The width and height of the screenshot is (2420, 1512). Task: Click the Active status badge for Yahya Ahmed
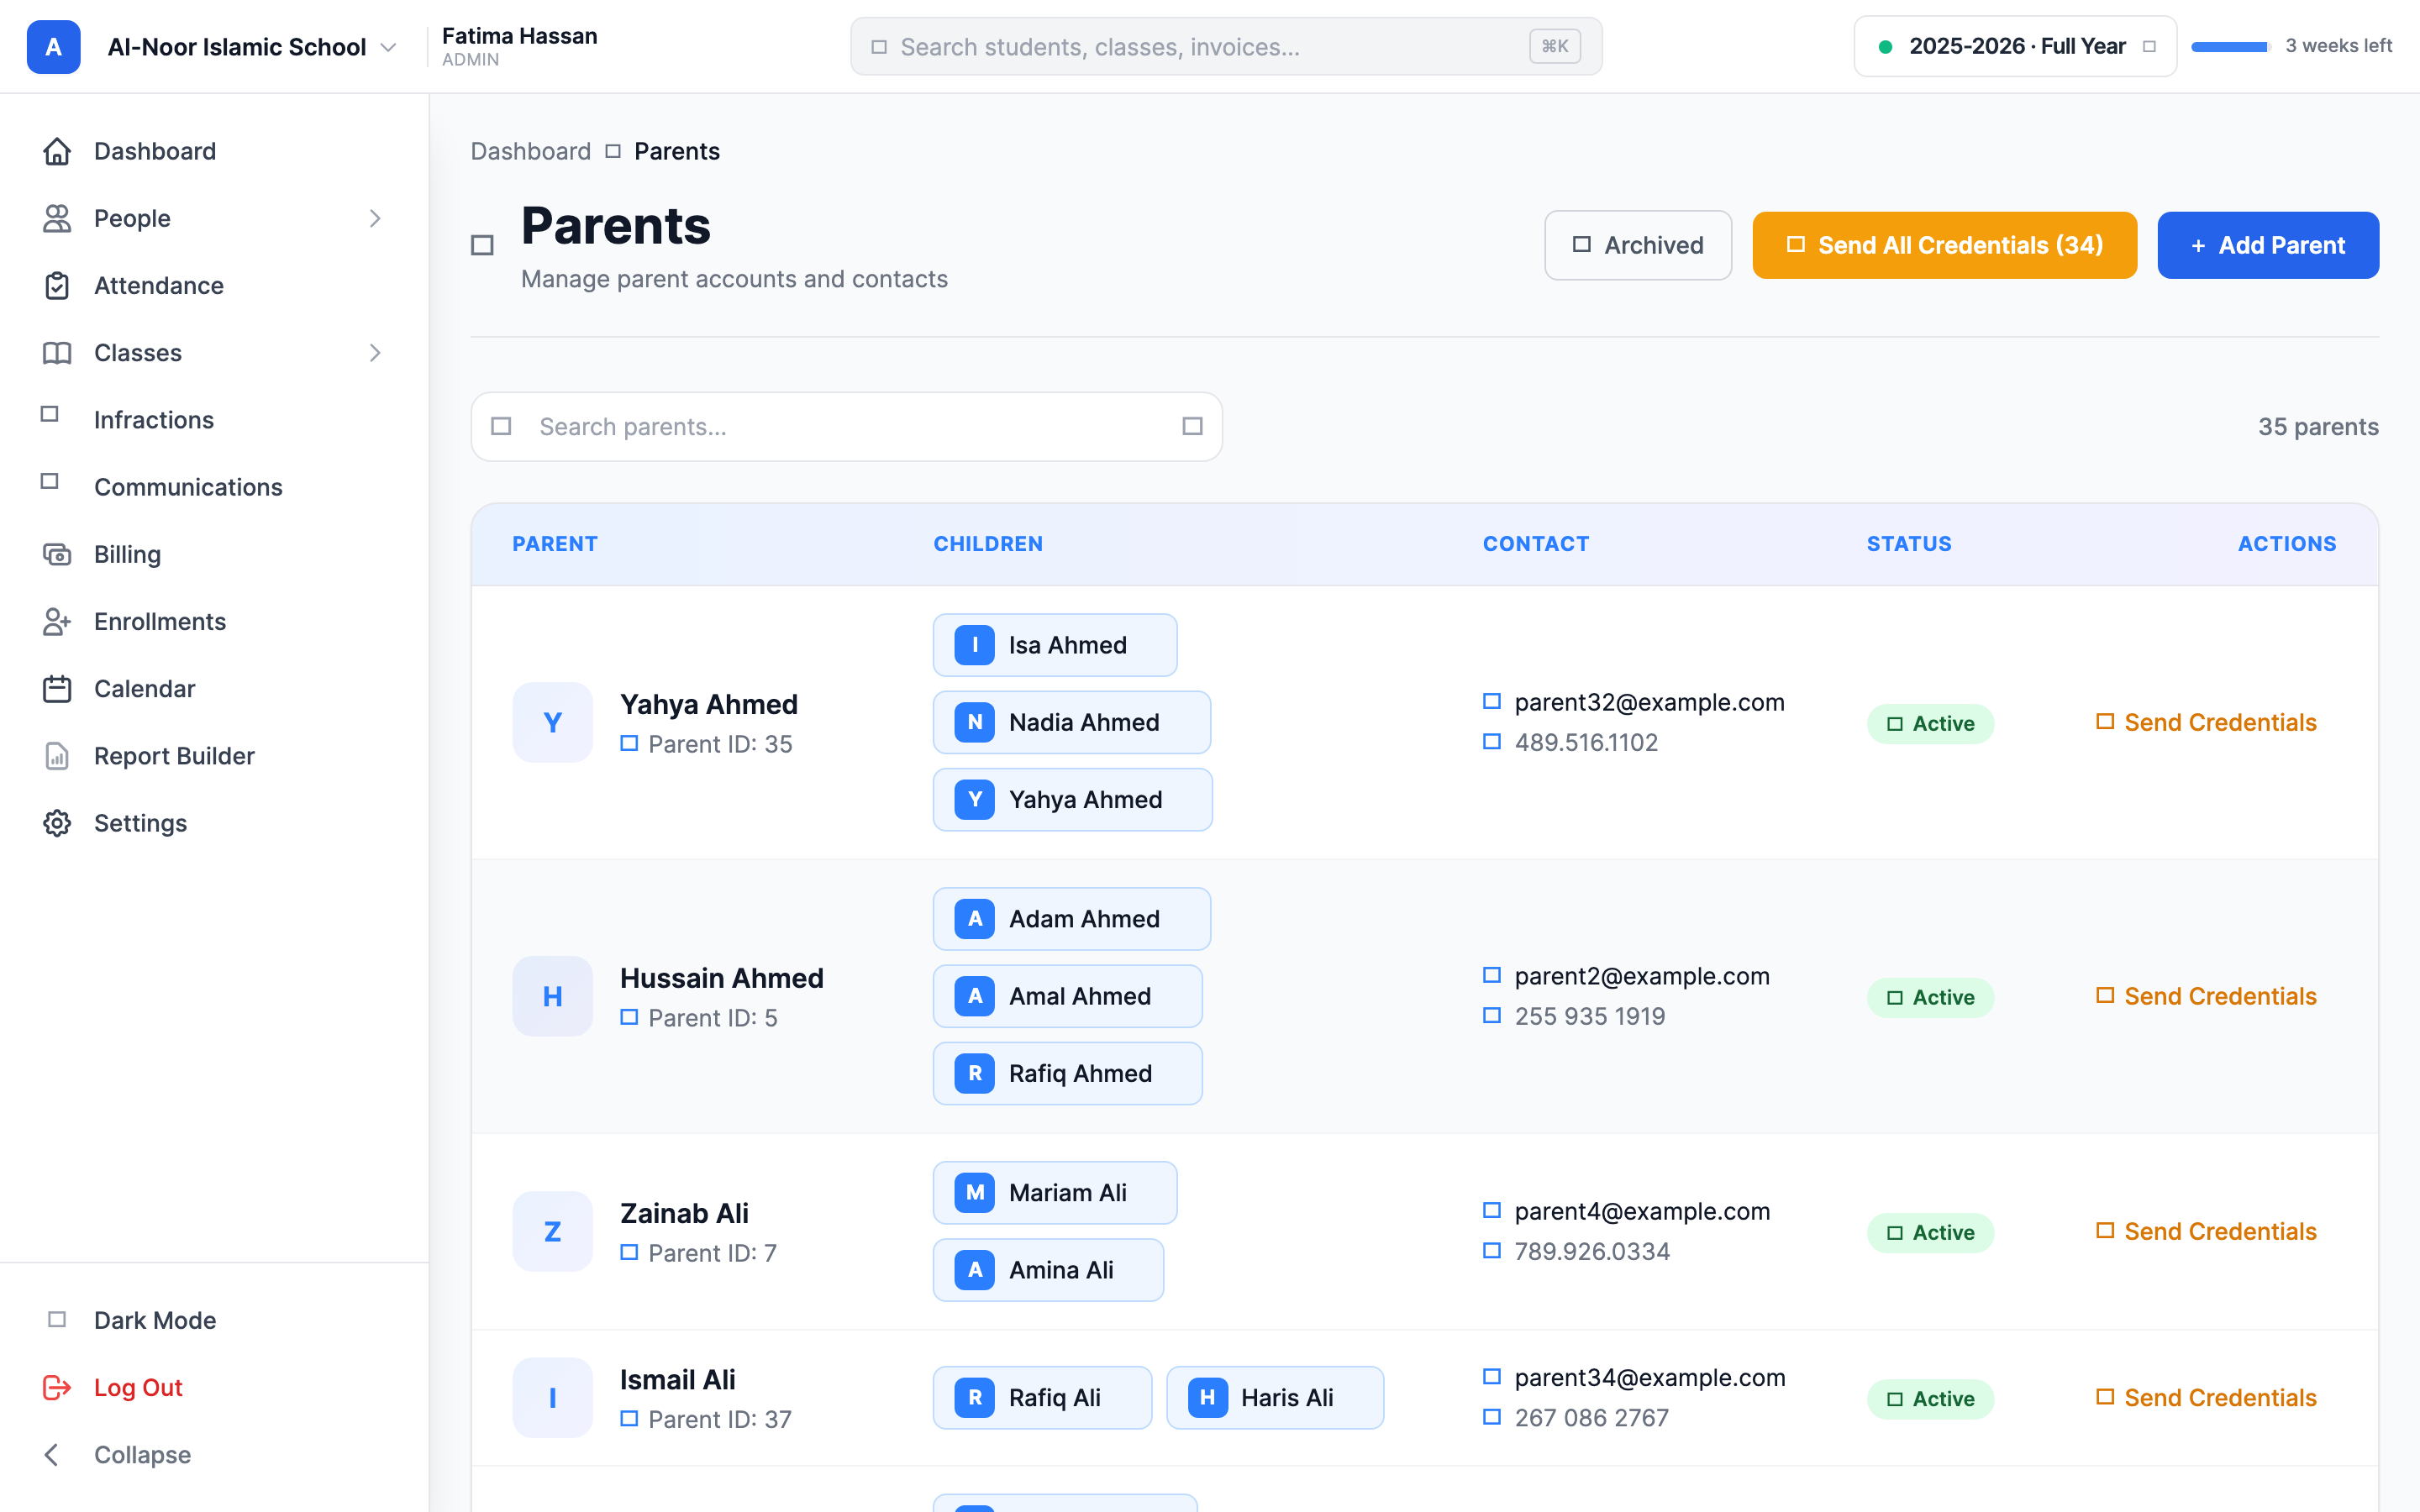click(1930, 723)
